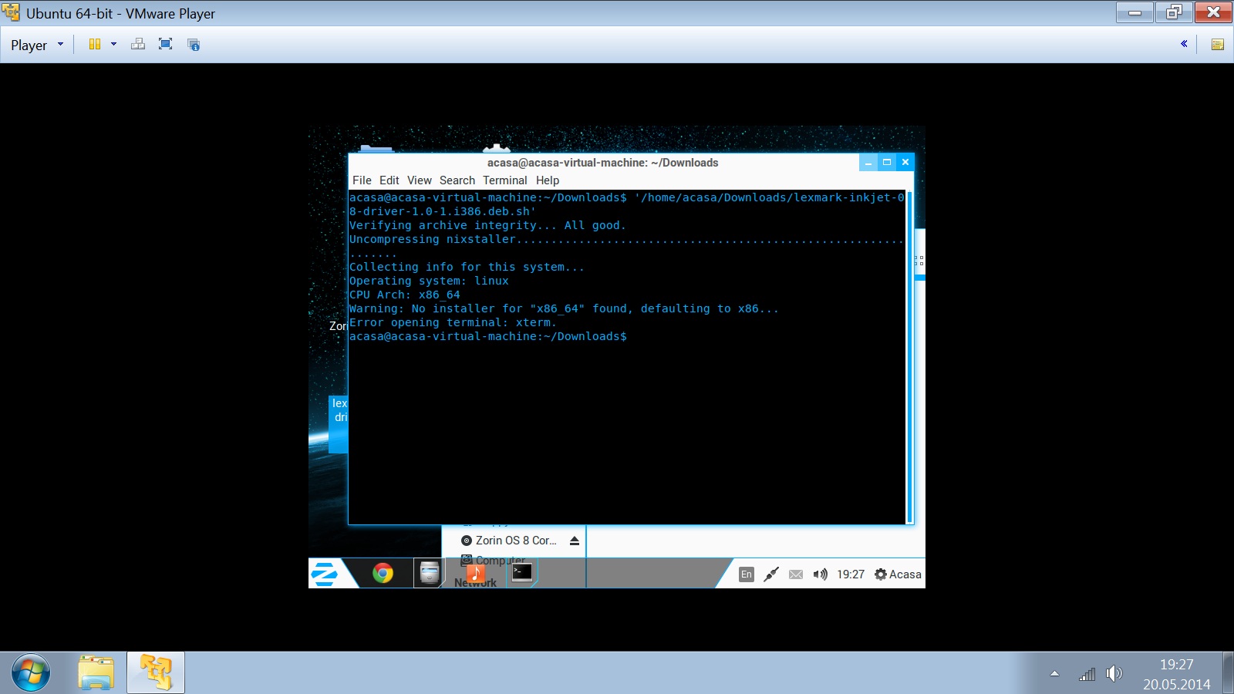The image size is (1234, 694).
Task: Launch Google Chrome from the Zorin panel
Action: tap(383, 573)
